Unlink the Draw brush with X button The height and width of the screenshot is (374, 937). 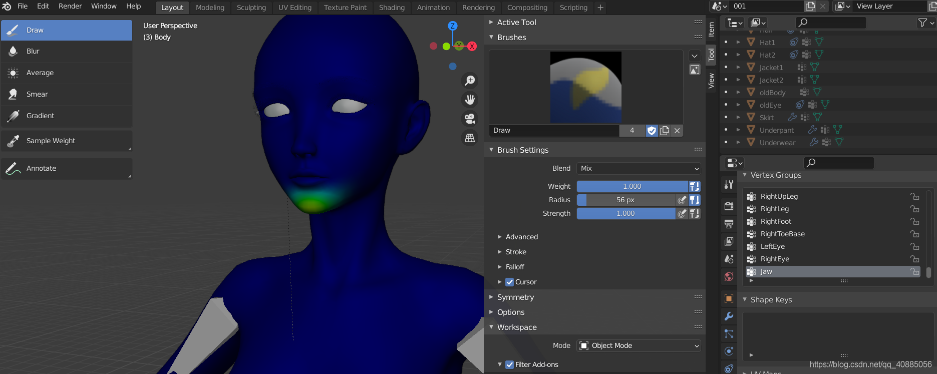[x=677, y=131]
